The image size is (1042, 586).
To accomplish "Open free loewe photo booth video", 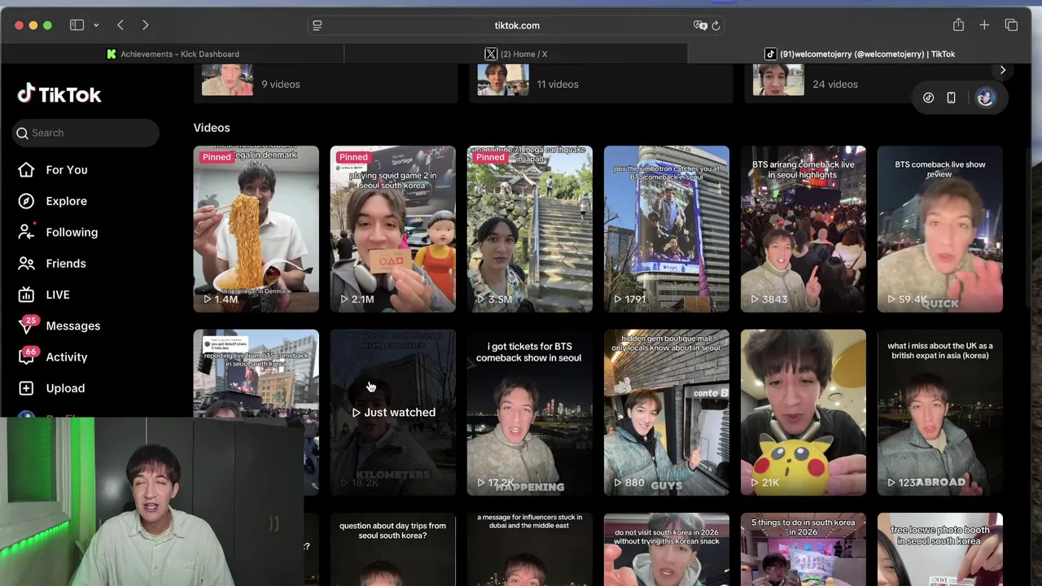I will click(940, 549).
